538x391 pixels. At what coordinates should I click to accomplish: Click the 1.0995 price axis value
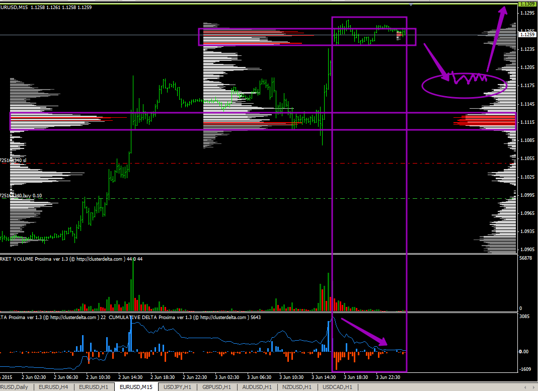(x=527, y=195)
